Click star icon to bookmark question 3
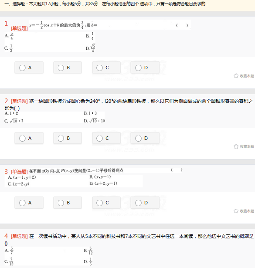255x268 pixels. click(236, 211)
